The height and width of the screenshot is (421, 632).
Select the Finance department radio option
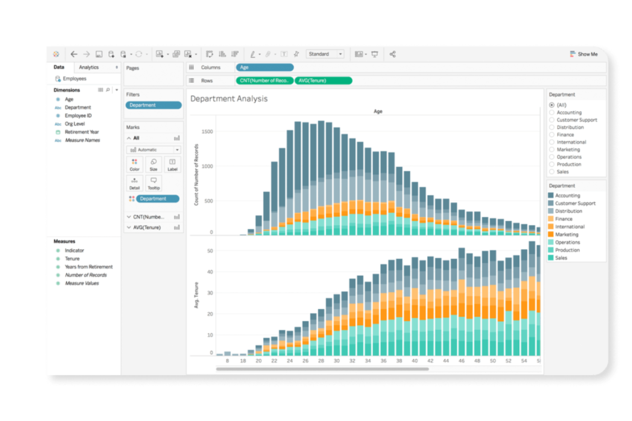point(552,134)
